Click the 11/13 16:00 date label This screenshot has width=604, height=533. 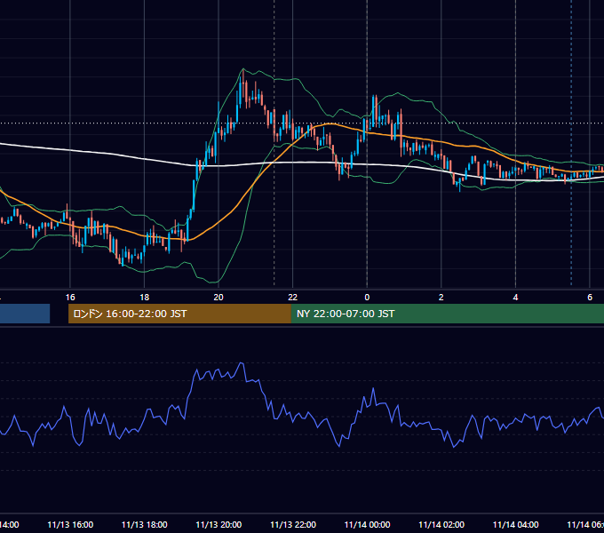70,525
